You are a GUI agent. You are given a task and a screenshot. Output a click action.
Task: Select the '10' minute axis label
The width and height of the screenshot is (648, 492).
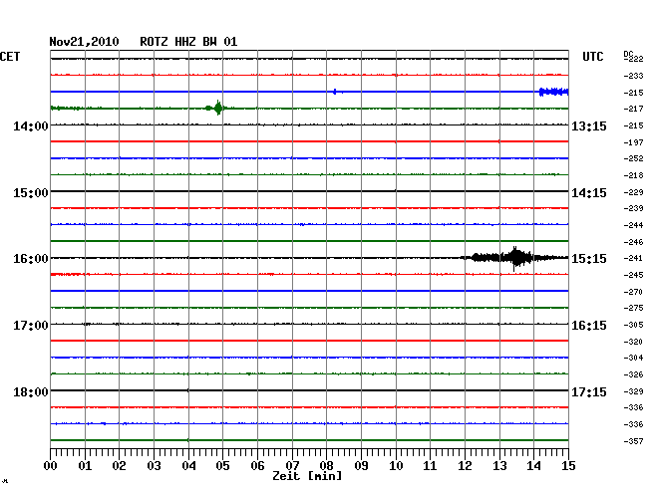click(x=396, y=466)
